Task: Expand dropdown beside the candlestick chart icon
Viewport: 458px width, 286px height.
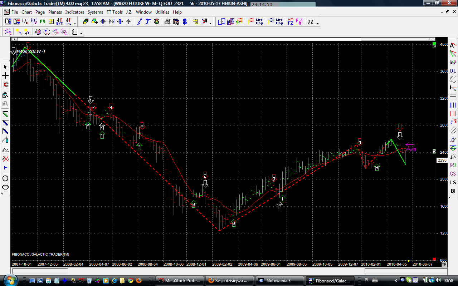Action: 210,23
